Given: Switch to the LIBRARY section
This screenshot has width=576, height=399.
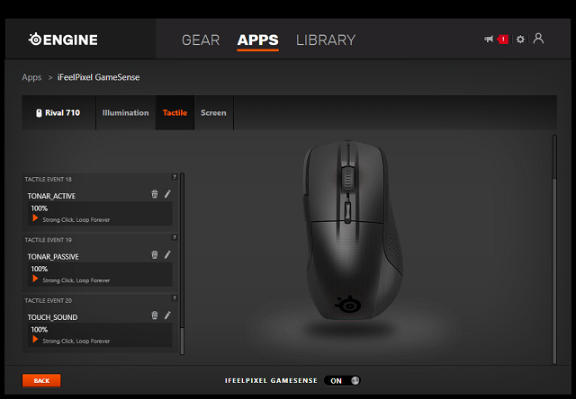Looking at the screenshot, I should point(326,40).
